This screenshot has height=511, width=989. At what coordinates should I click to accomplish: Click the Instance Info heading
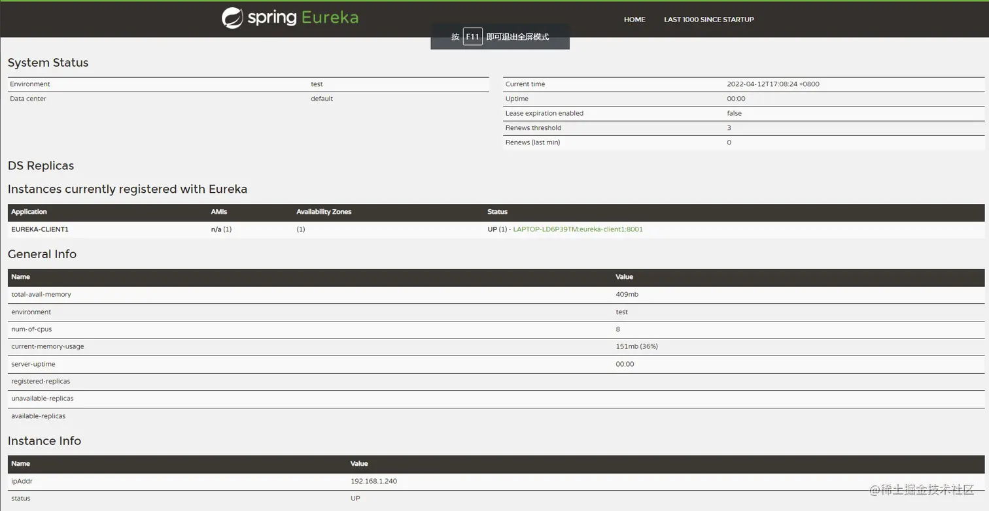coord(44,441)
